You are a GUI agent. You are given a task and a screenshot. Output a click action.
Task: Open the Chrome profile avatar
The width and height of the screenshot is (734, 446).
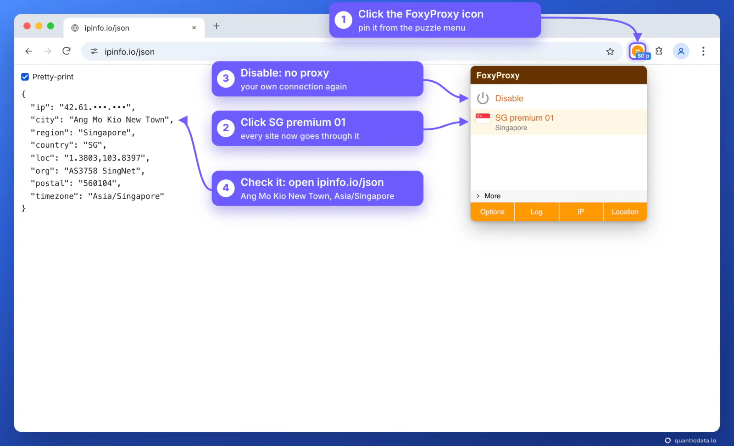pyautogui.click(x=681, y=51)
